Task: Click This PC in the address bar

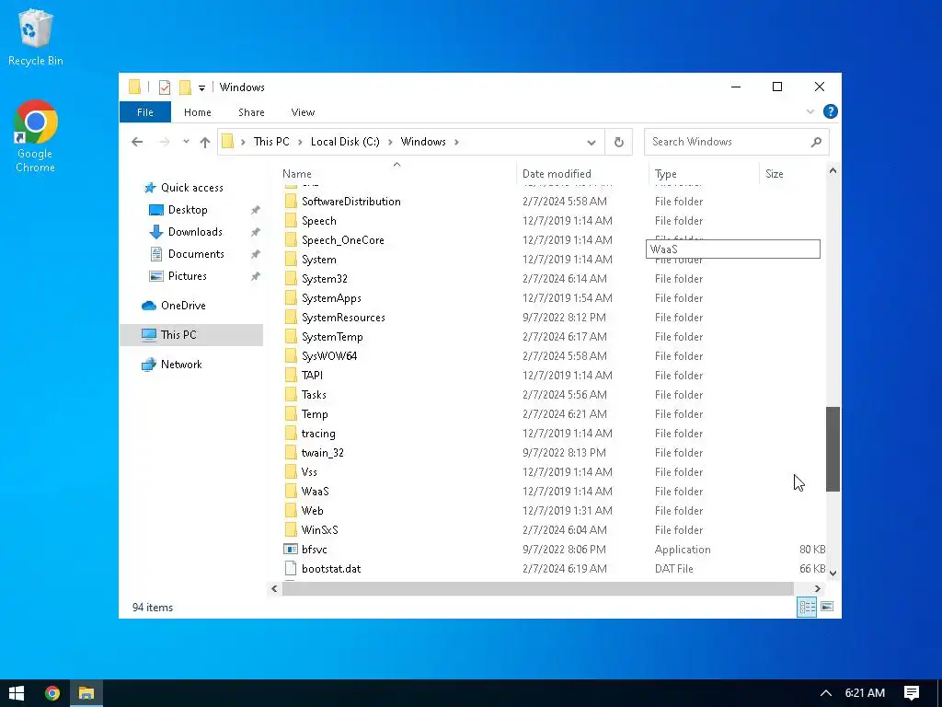Action: pyautogui.click(x=271, y=141)
